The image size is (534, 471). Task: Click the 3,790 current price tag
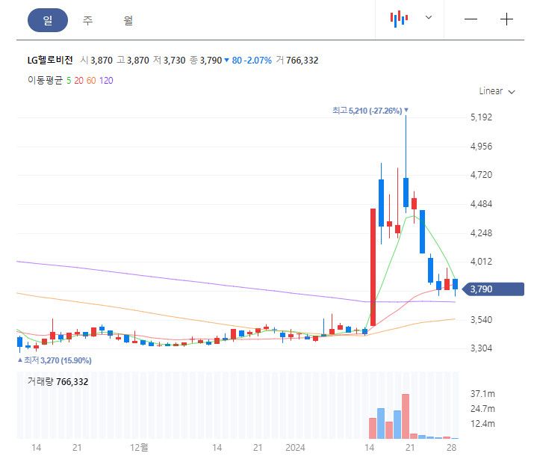click(x=493, y=289)
